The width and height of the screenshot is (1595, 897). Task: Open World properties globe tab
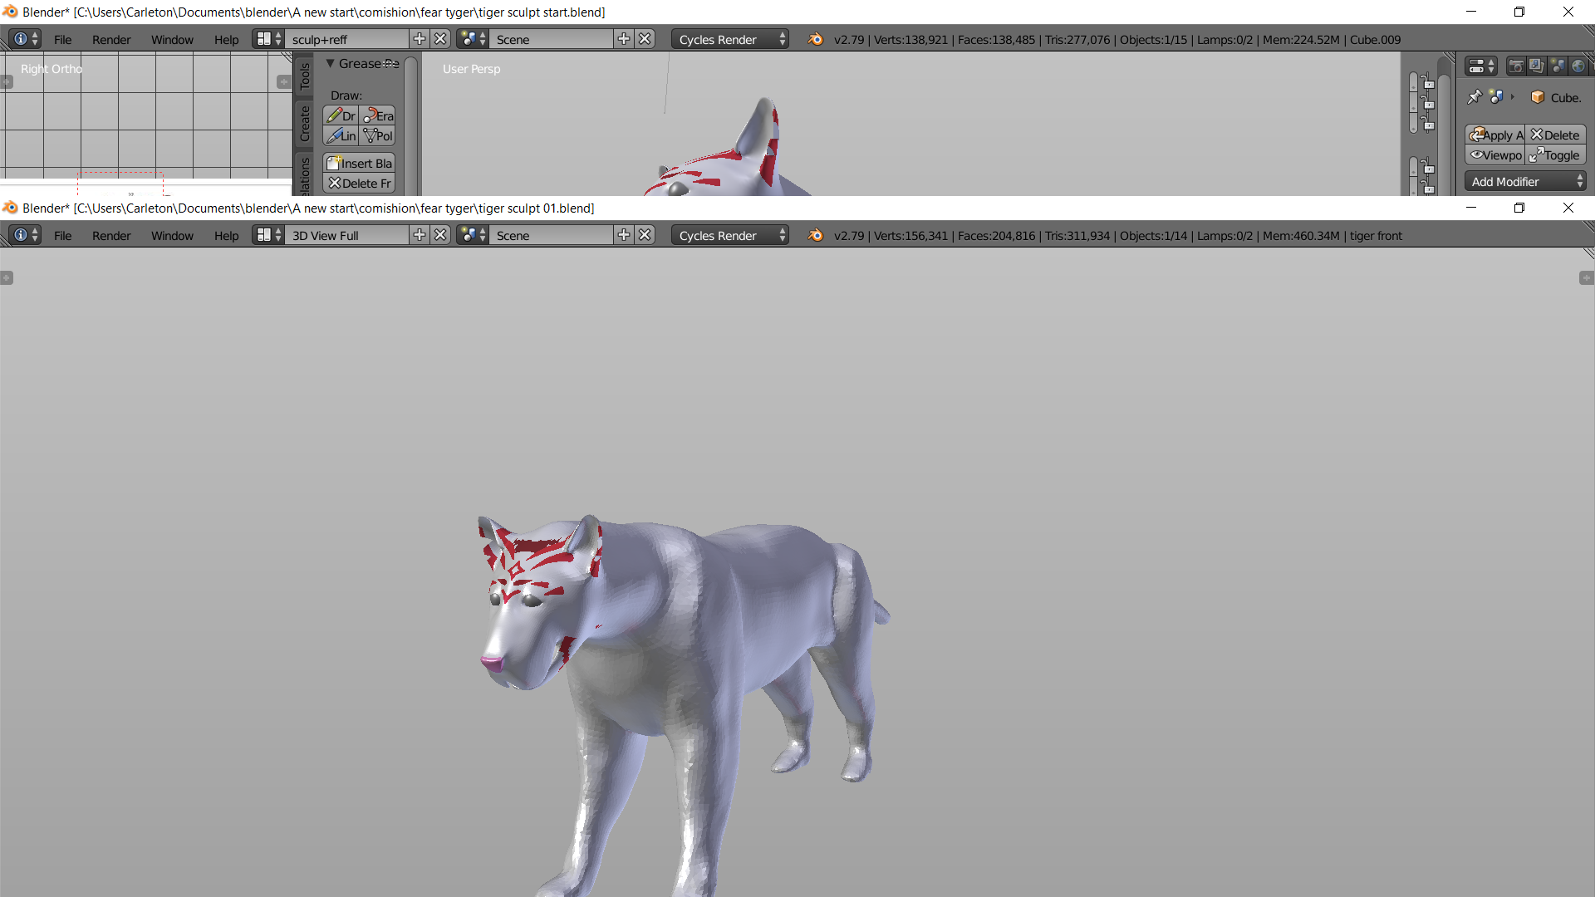tap(1578, 66)
